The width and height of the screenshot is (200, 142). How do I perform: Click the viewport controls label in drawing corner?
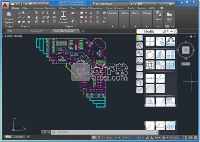coord(12,36)
